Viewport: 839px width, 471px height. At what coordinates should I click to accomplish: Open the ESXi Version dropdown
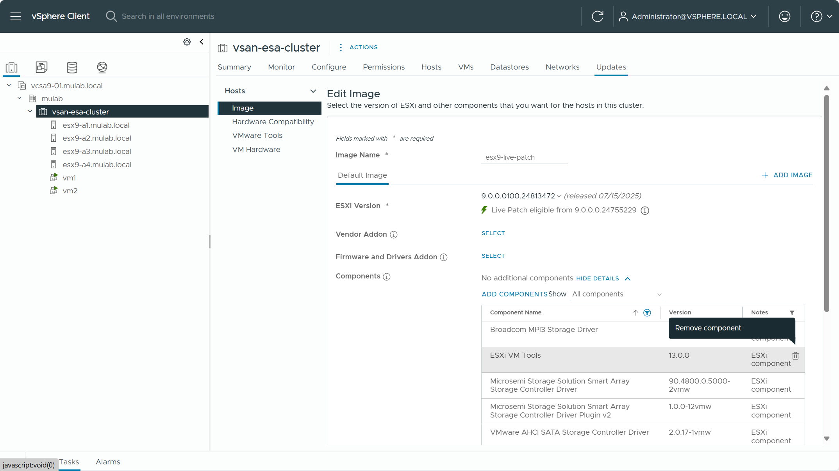click(x=521, y=196)
